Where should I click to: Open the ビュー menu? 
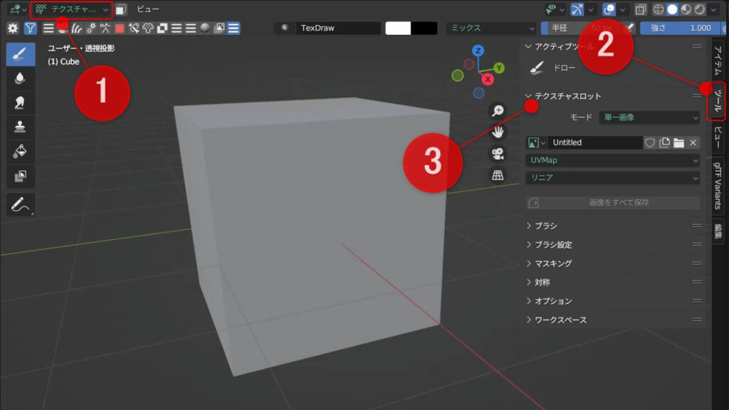(x=147, y=9)
